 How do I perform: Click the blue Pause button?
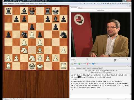tap(95, 64)
